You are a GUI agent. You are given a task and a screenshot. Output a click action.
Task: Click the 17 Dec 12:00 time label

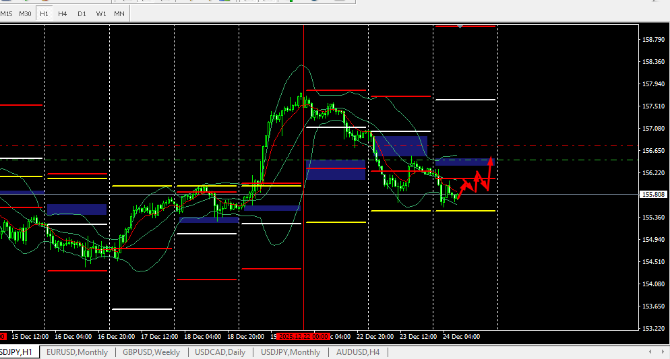[x=159, y=336]
